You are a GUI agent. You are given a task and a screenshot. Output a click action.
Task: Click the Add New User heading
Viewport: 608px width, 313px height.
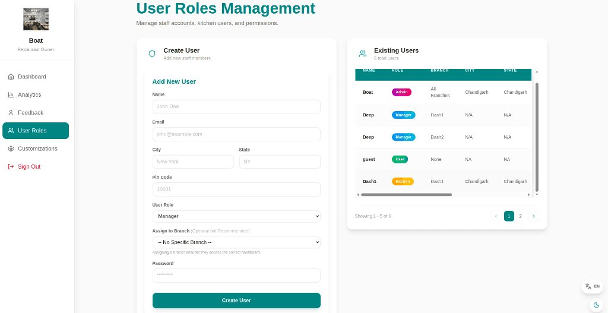(x=174, y=82)
